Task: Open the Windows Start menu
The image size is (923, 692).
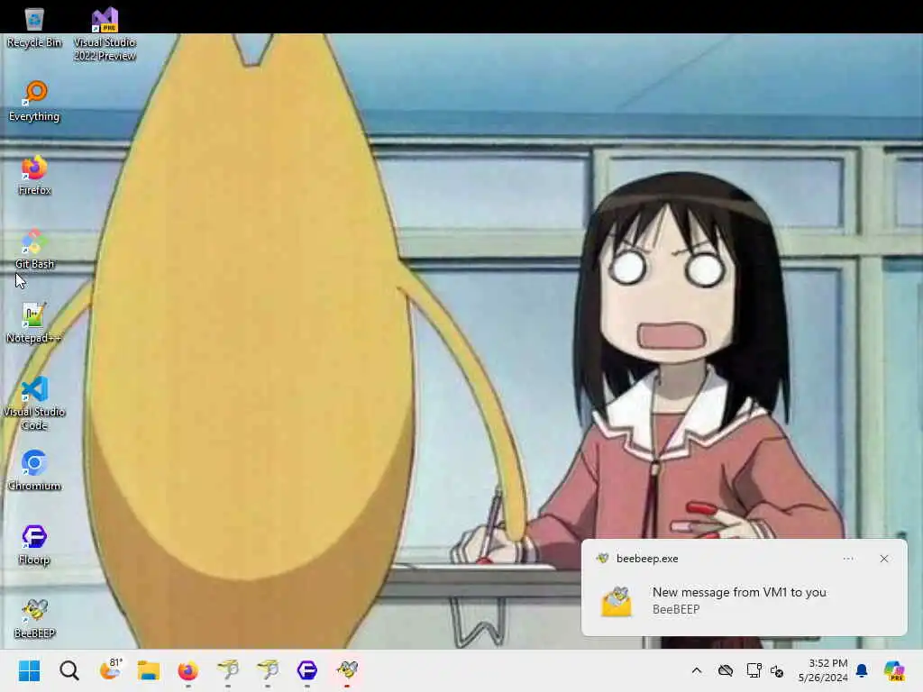Action: coord(30,670)
